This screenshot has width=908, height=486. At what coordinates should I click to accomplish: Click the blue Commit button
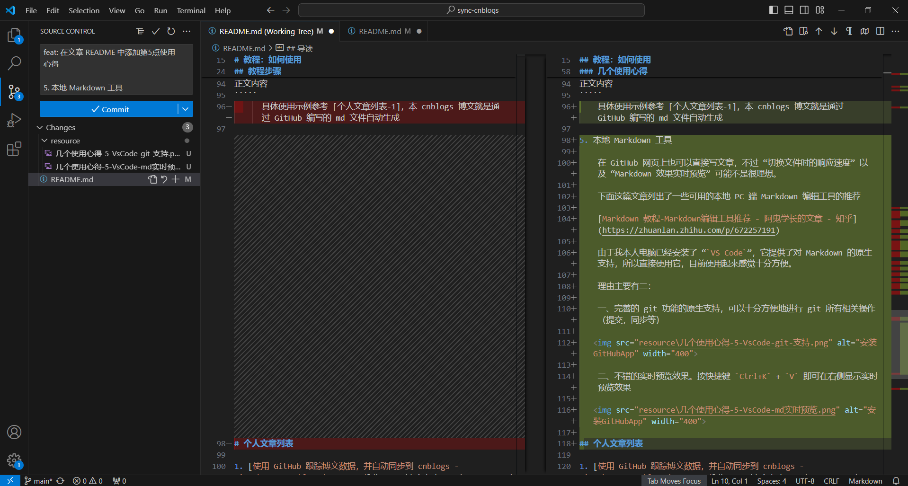(x=109, y=109)
